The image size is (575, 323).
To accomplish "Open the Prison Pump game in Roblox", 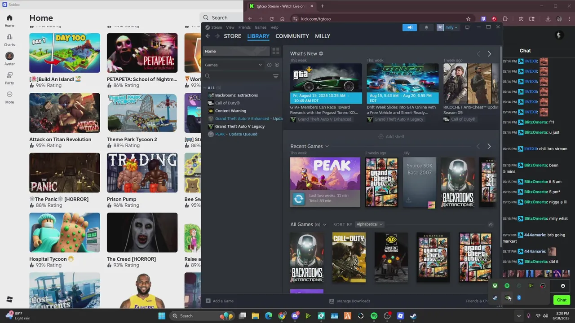I will pyautogui.click(x=142, y=181).
